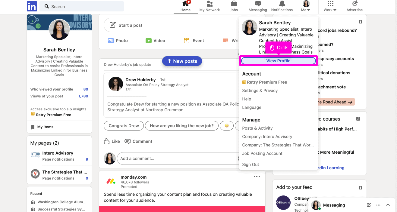Click the monday.com logo
This screenshot has width=397, height=212.
click(111, 181)
